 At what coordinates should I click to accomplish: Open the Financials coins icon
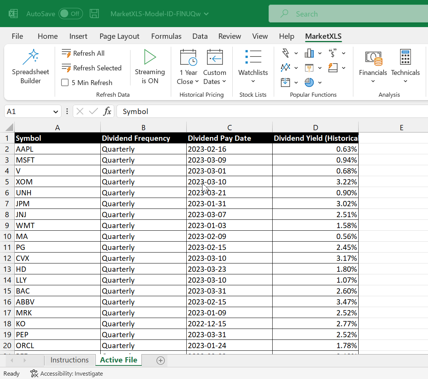tap(373, 58)
